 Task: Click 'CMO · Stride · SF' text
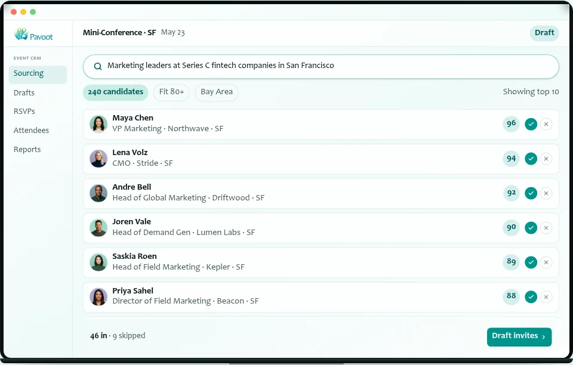(x=143, y=163)
